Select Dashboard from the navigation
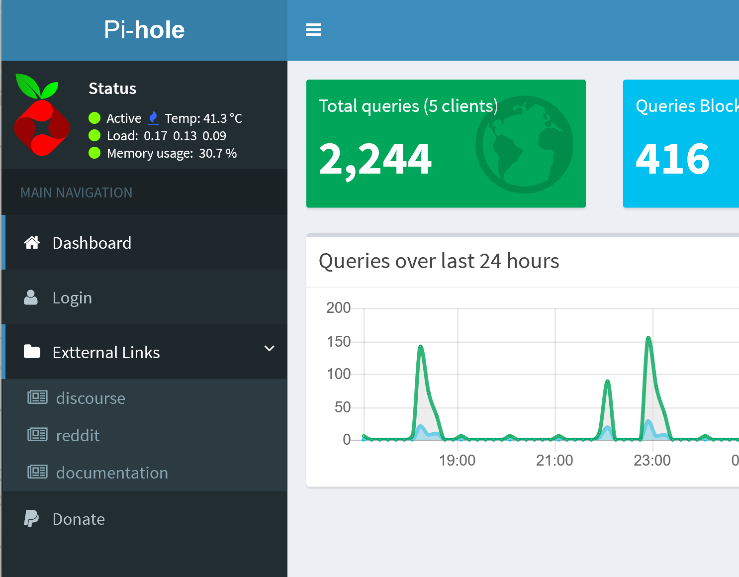The height and width of the screenshot is (577, 739). [x=92, y=243]
